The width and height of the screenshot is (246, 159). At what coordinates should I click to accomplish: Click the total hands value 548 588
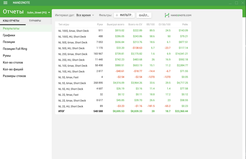98,111
